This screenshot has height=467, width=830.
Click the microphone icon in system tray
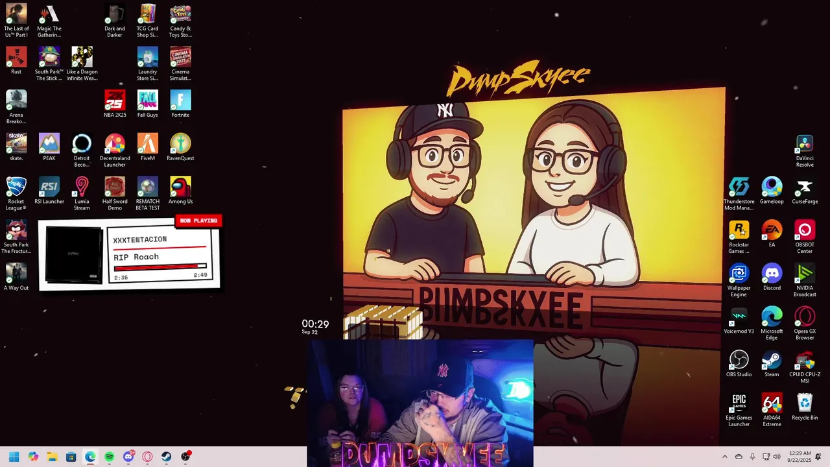click(752, 457)
